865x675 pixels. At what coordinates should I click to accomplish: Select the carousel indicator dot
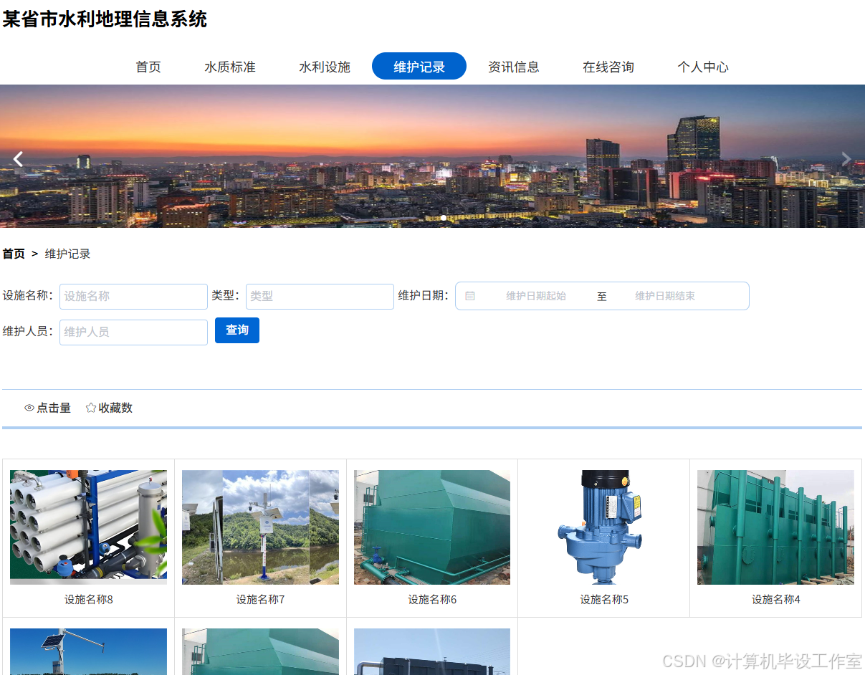point(444,217)
